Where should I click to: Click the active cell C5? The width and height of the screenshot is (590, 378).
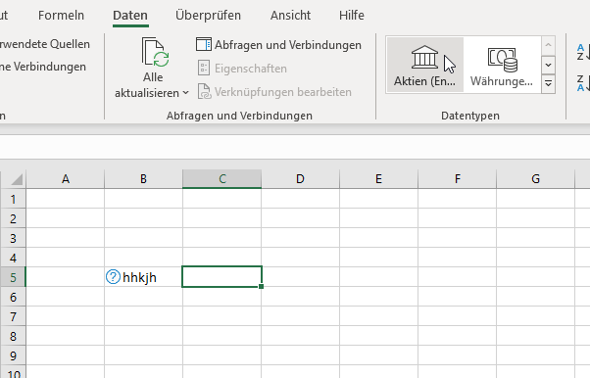222,277
